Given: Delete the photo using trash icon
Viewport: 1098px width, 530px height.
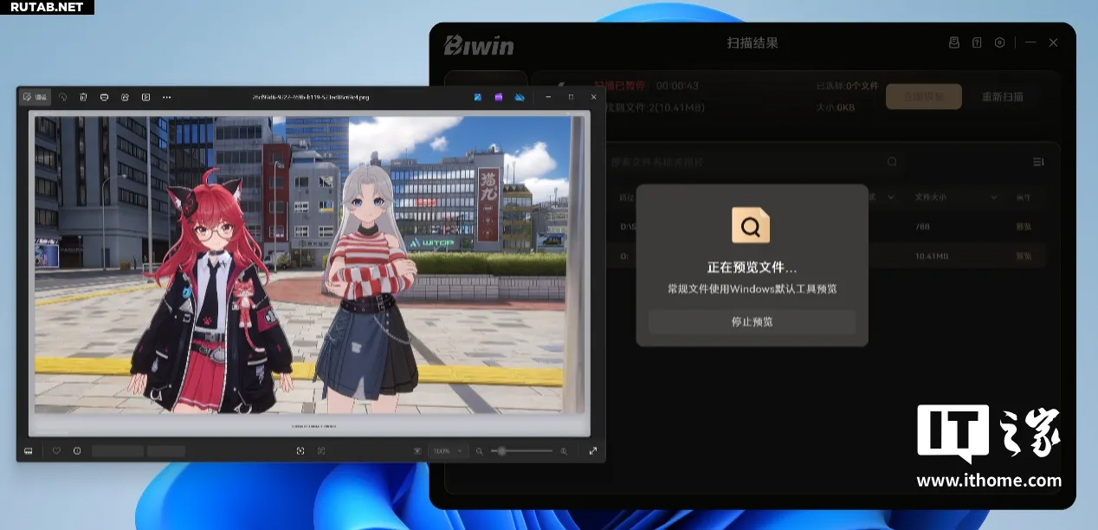Looking at the screenshot, I should (83, 97).
